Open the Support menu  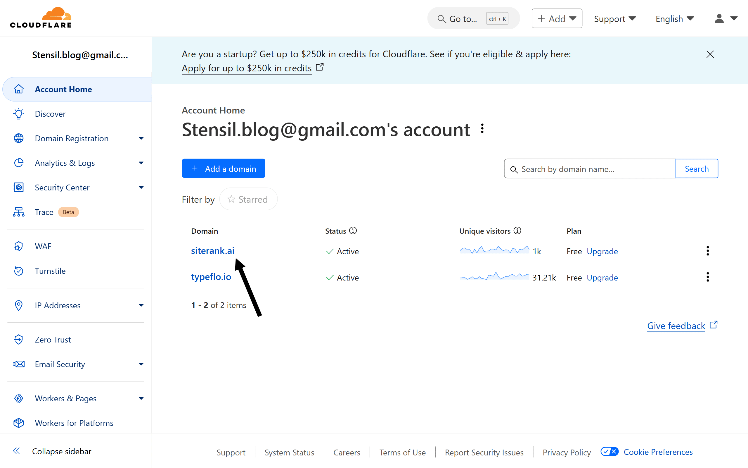[x=615, y=18]
